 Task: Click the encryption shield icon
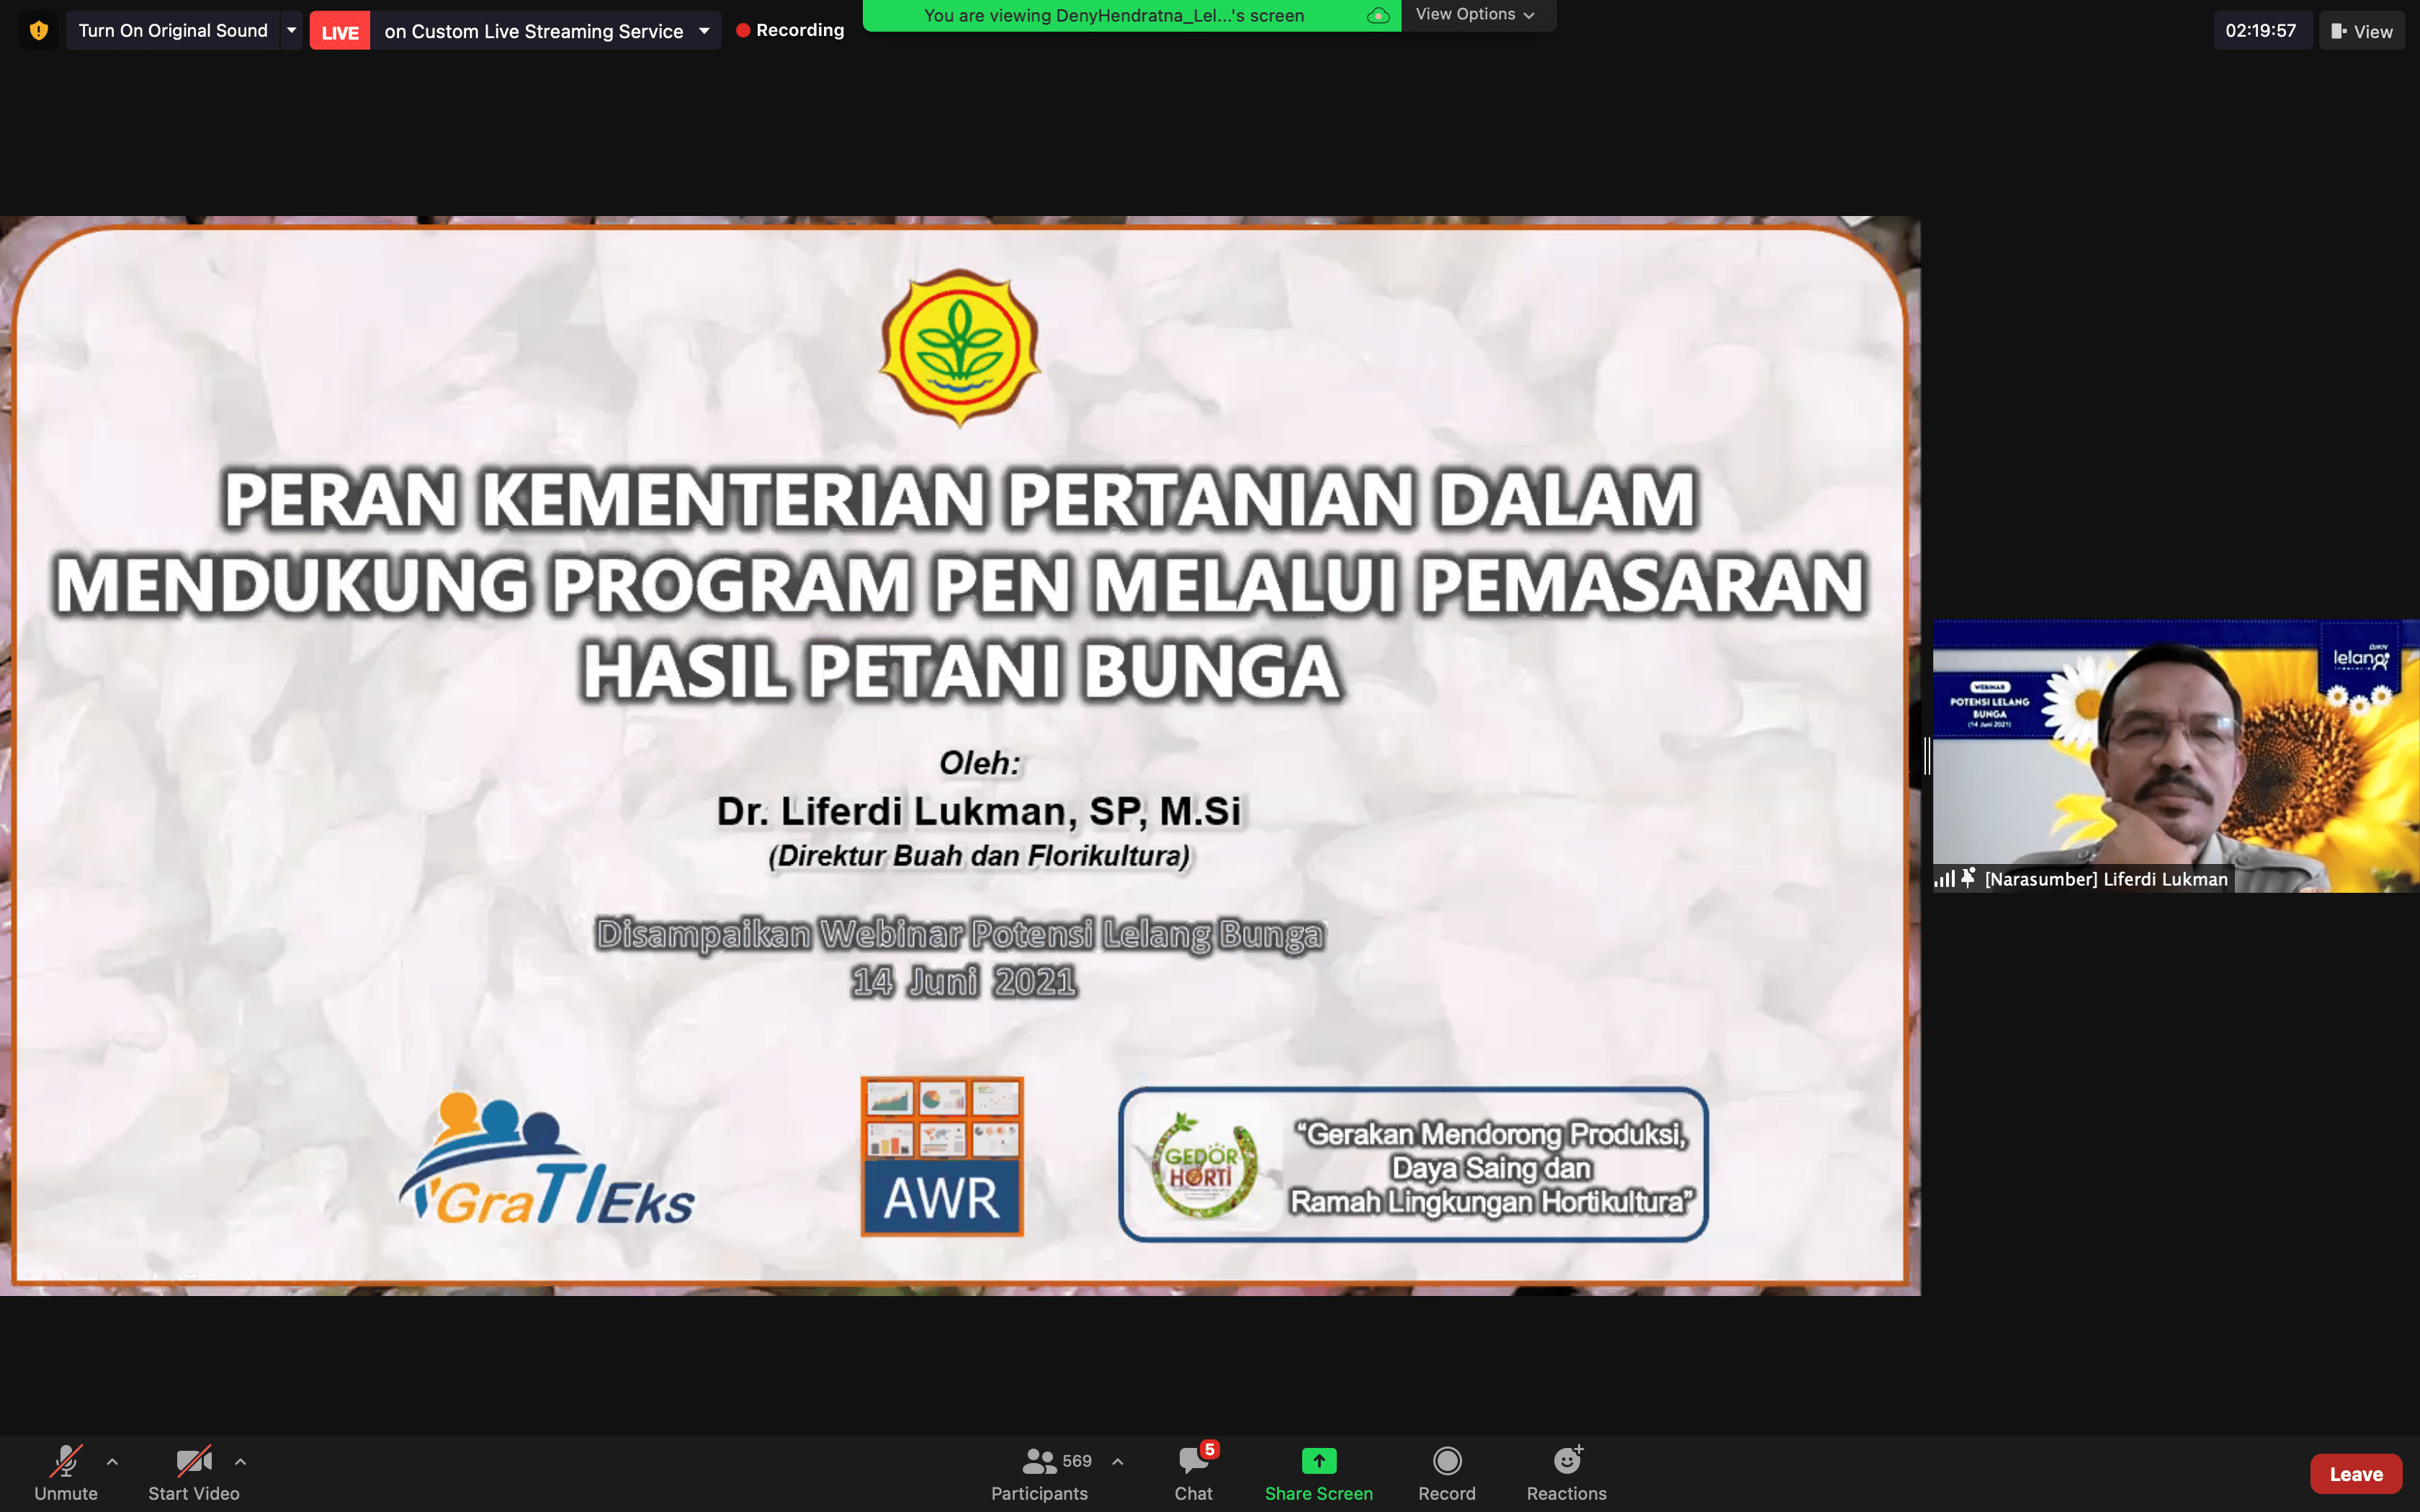coord(38,31)
